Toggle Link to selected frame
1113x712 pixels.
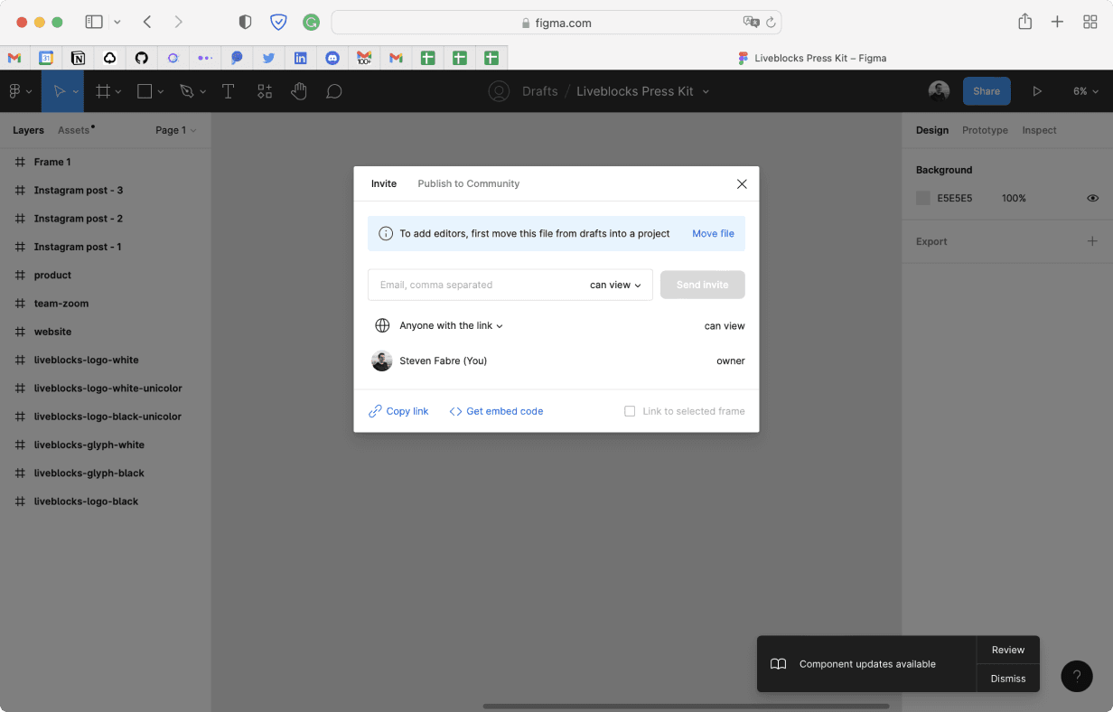(x=630, y=411)
